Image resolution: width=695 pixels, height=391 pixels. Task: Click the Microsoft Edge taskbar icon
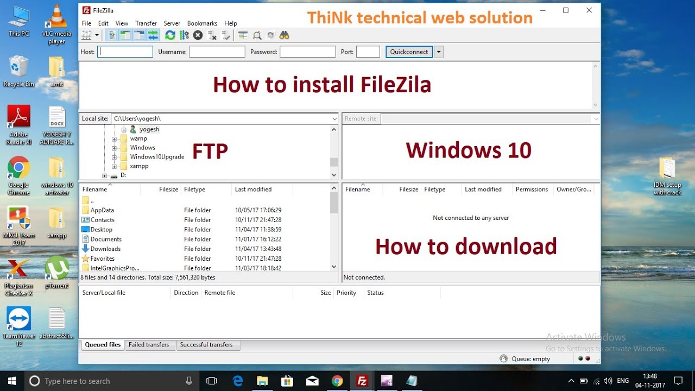coord(238,381)
